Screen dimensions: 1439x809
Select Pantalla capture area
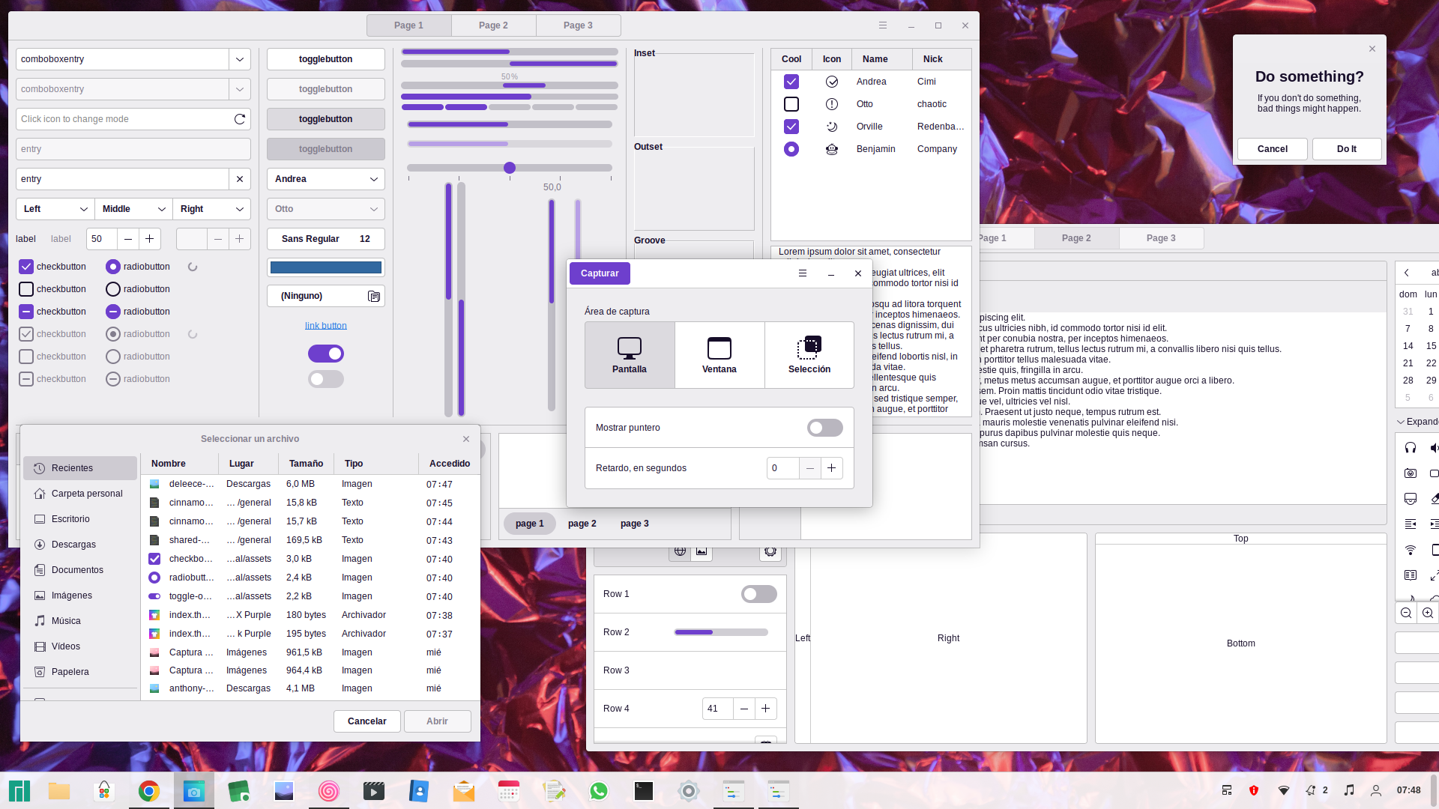(x=630, y=355)
